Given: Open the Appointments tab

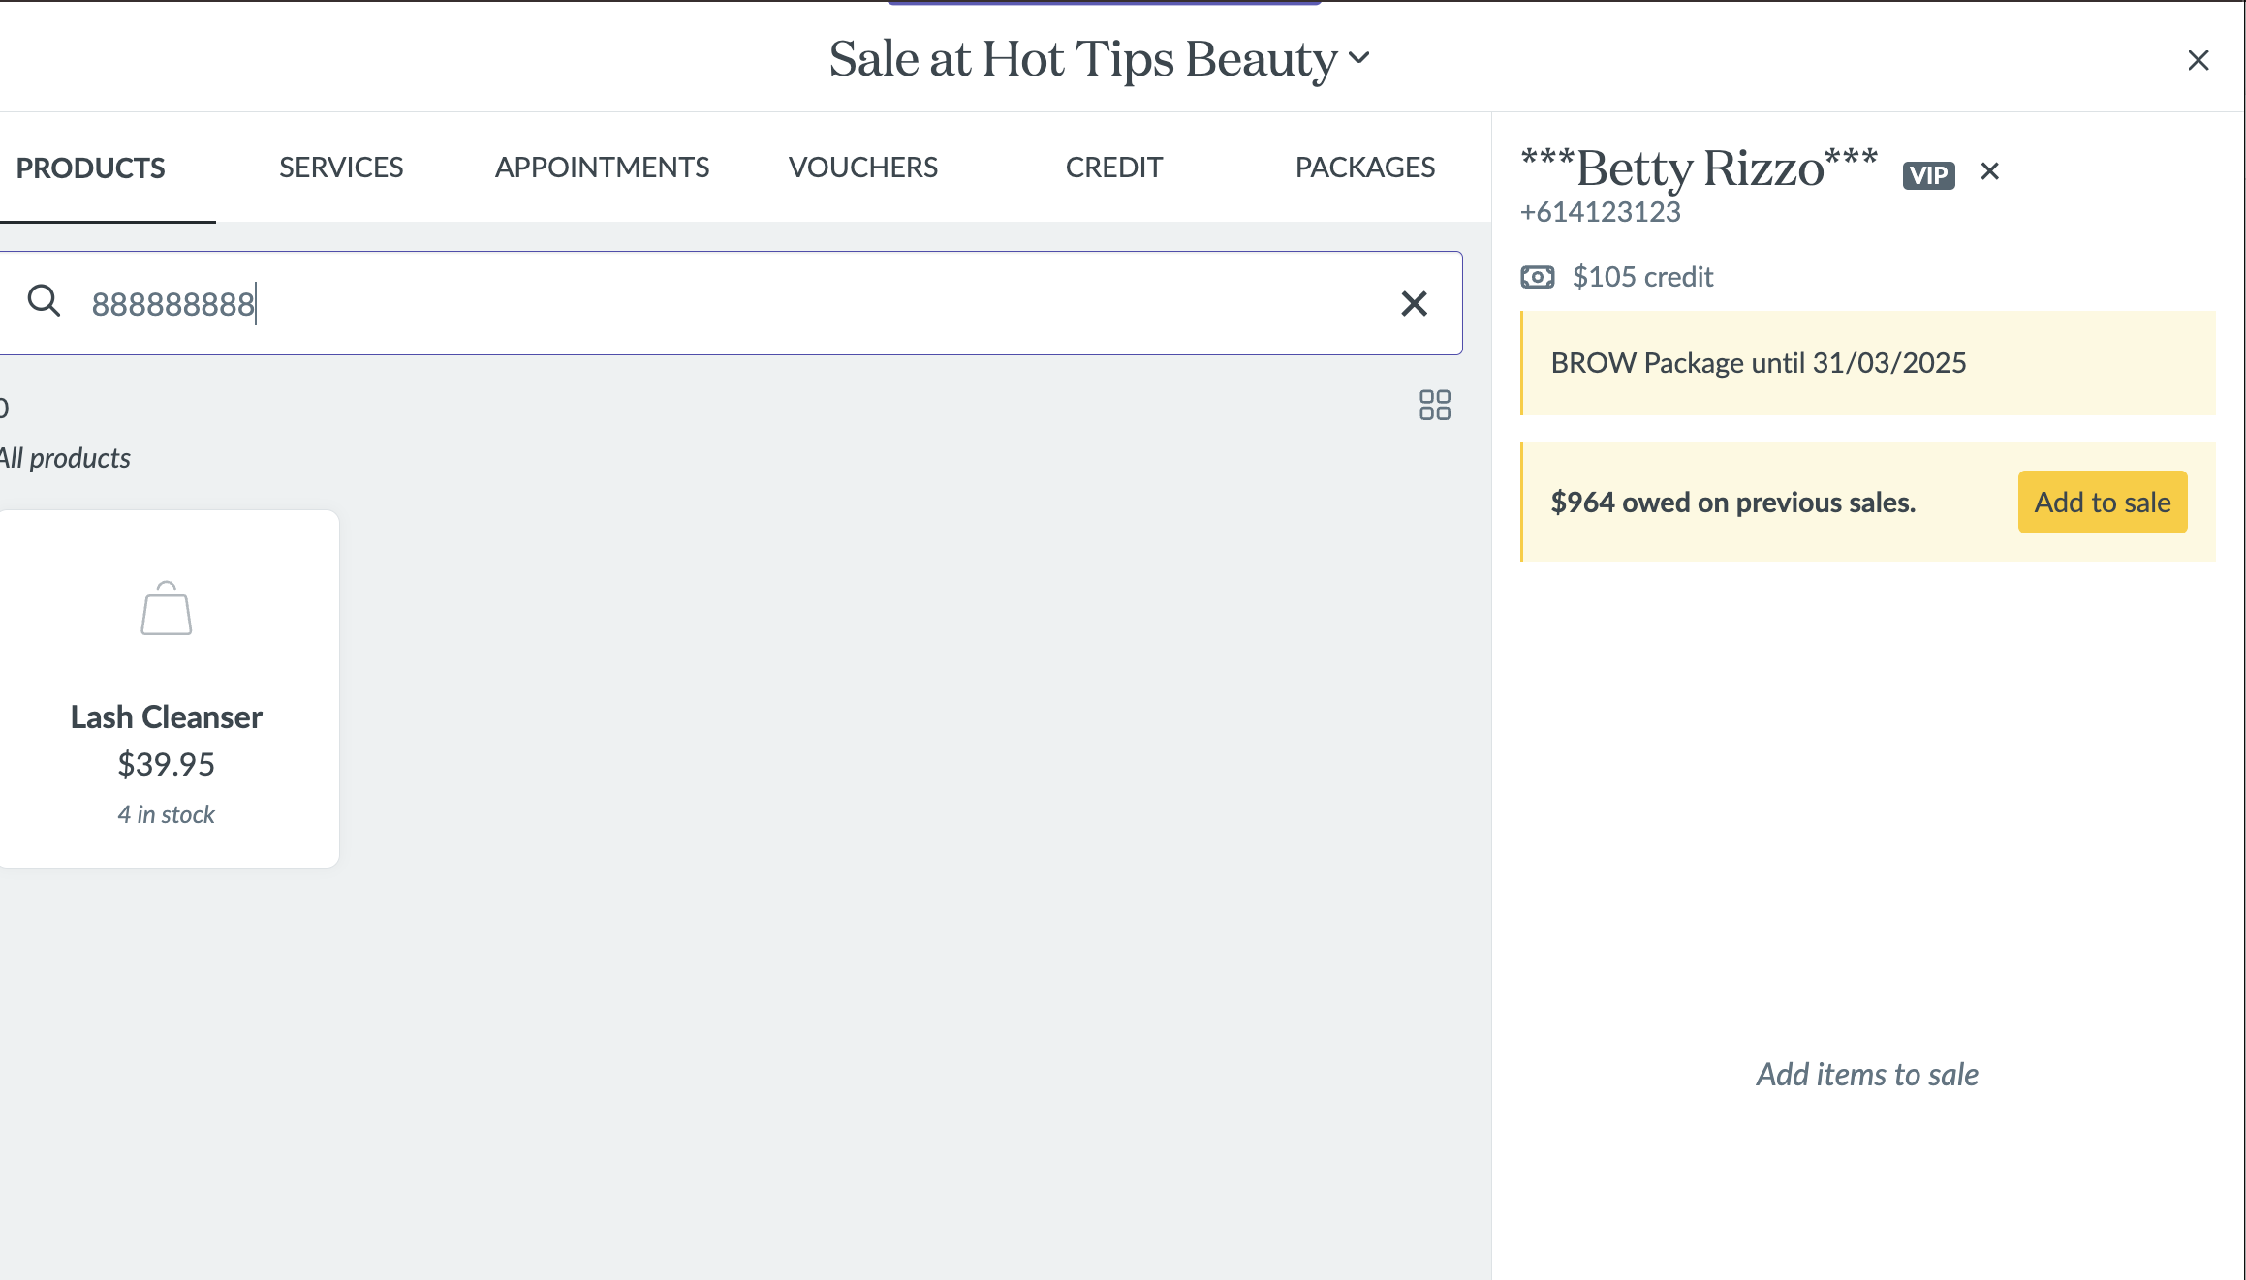Looking at the screenshot, I should tap(603, 167).
